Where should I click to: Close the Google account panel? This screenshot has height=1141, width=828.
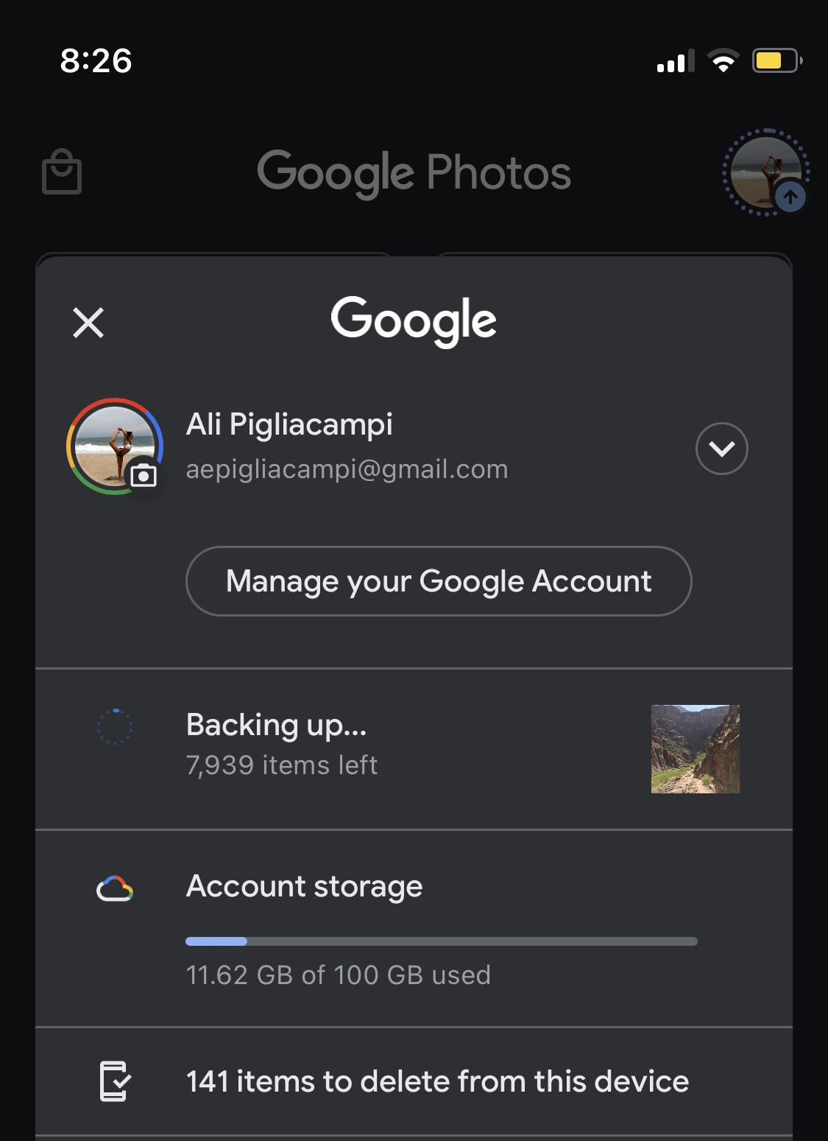88,323
